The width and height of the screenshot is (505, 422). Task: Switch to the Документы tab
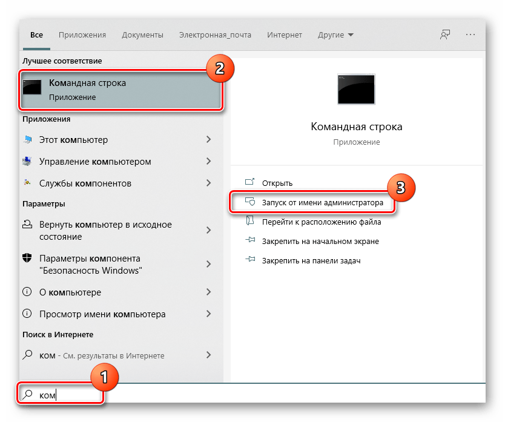142,35
